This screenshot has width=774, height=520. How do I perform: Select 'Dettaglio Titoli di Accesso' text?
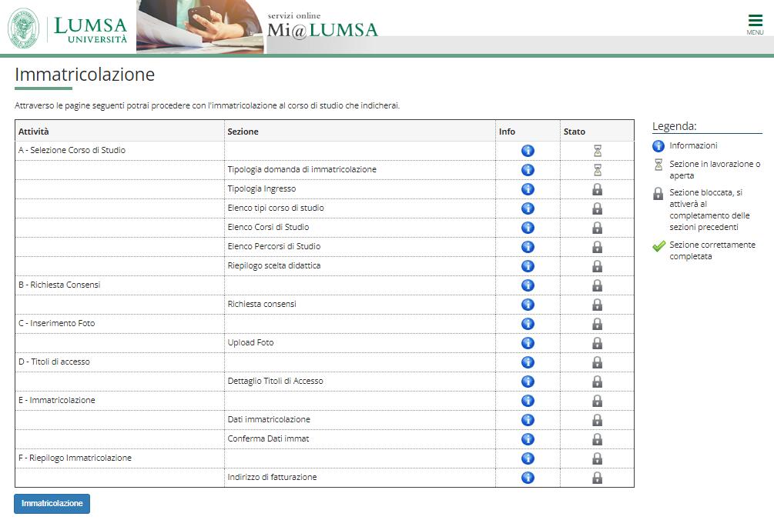click(275, 381)
